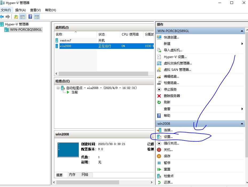Open the 查看(V) menu
Image resolution: width=248 pixels, height=187 pixels.
click(x=36, y=10)
